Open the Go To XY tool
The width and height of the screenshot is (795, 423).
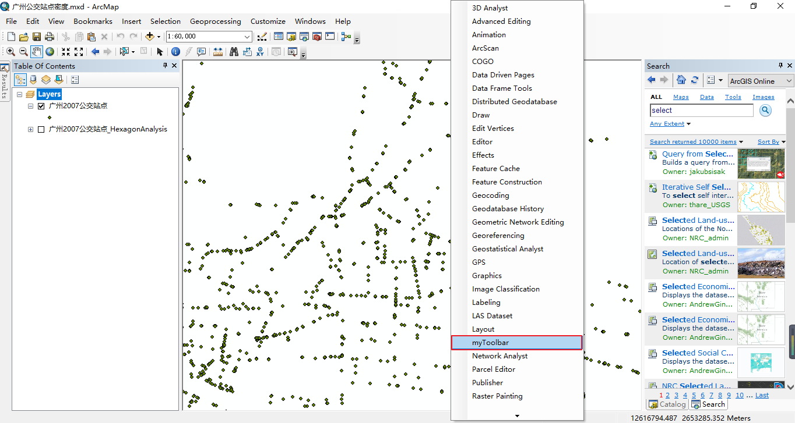click(x=259, y=52)
